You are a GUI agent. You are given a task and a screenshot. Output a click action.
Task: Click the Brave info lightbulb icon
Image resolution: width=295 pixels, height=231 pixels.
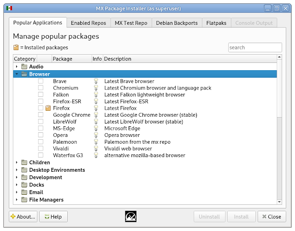click(96, 81)
